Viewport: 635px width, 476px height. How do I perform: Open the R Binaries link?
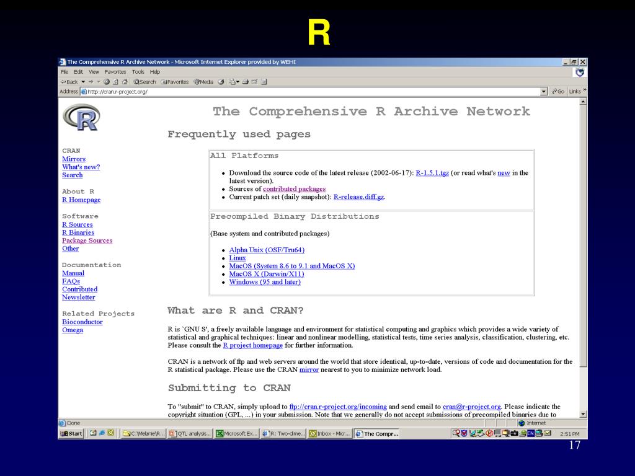click(x=78, y=232)
